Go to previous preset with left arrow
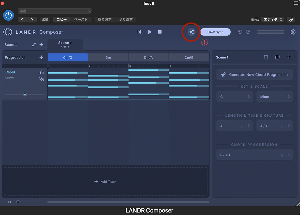This screenshot has width=300, height=215. (22, 20)
